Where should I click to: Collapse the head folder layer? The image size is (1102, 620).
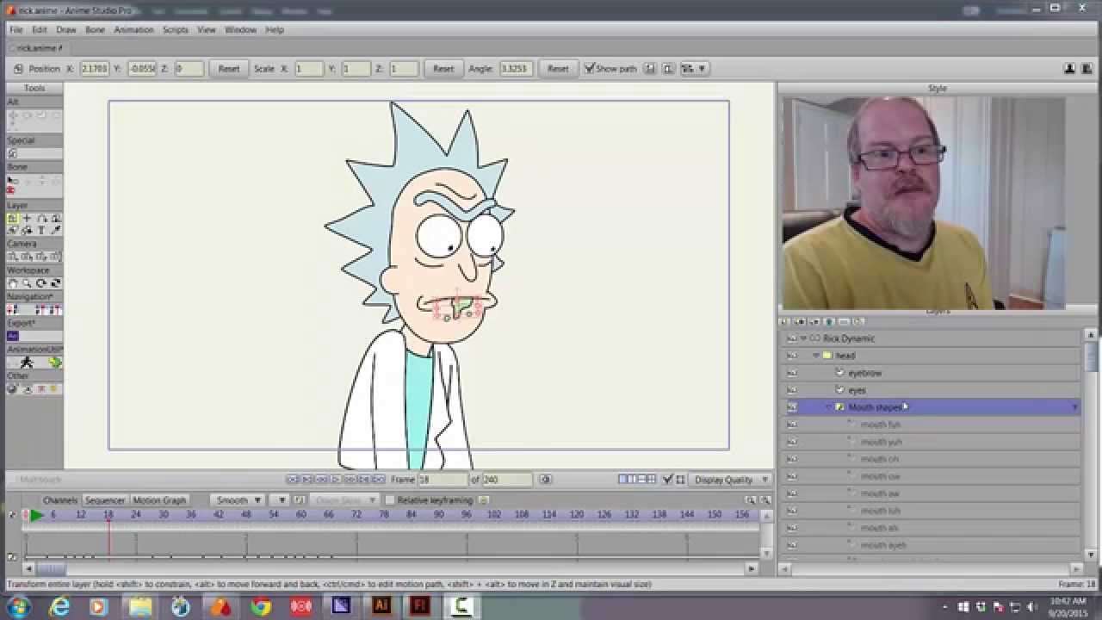pyautogui.click(x=816, y=356)
